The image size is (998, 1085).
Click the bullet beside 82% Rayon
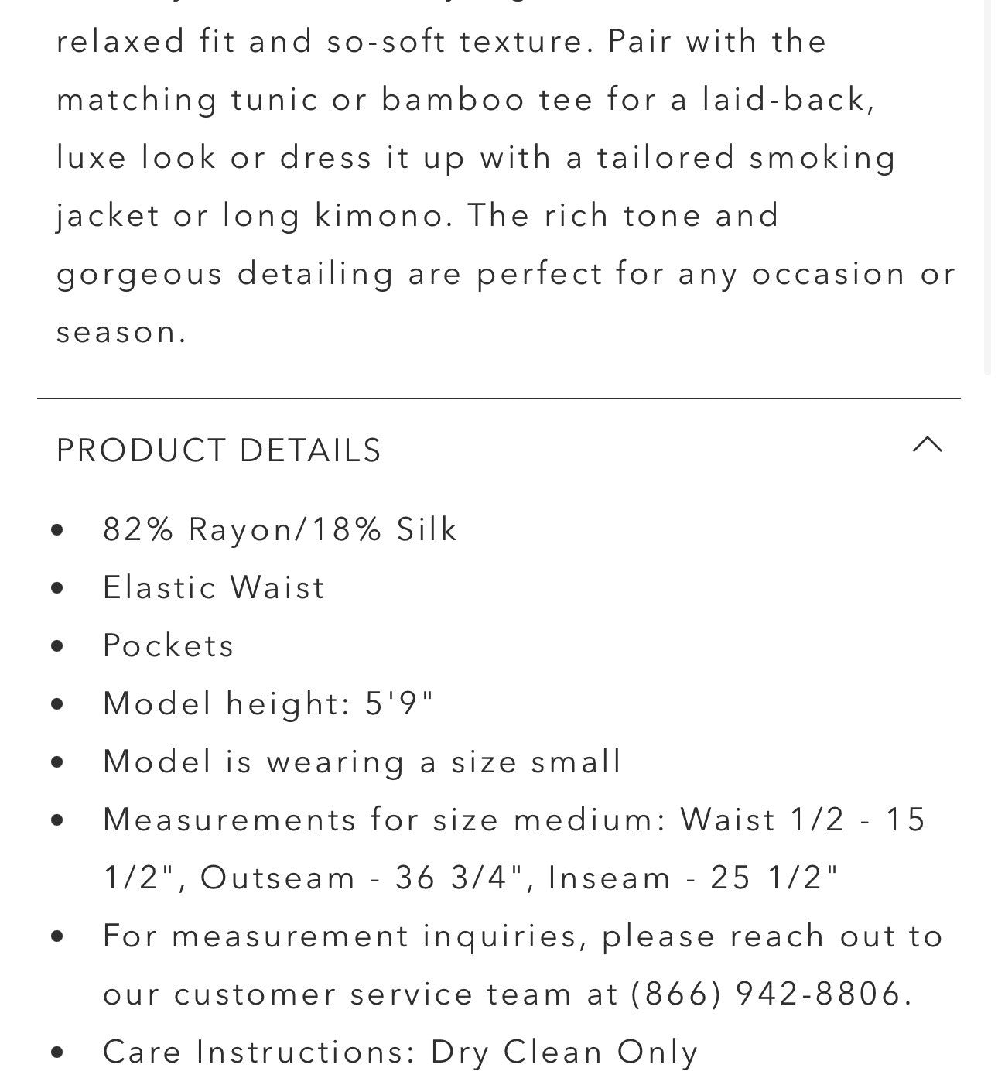pos(57,530)
